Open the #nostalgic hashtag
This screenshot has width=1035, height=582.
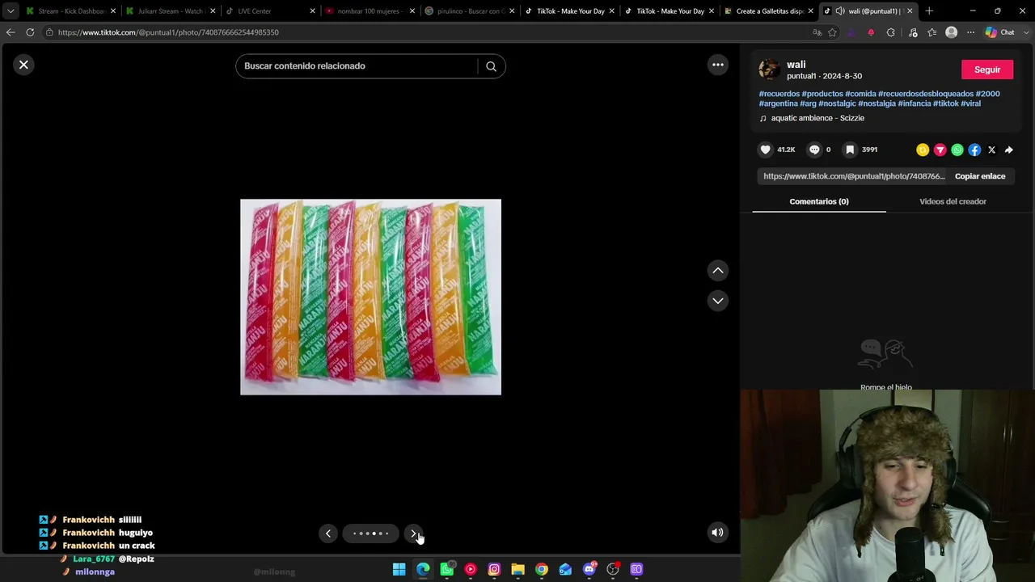point(837,103)
